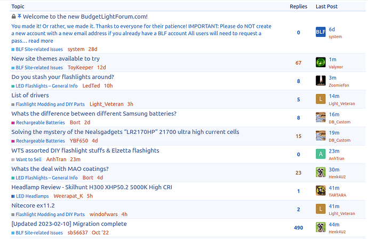Open BLF Site-related Issues category under site themes topic
Viewport: 368px width, 239px height.
(37, 68)
